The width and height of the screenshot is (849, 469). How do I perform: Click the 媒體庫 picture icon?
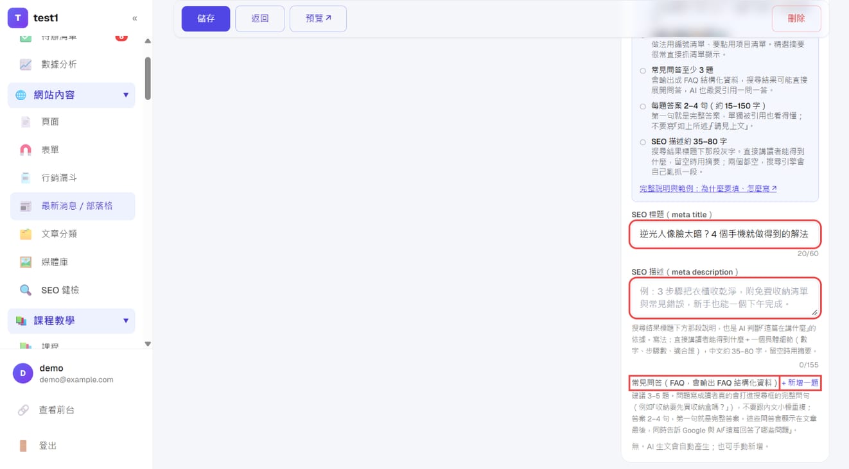pyautogui.click(x=26, y=262)
